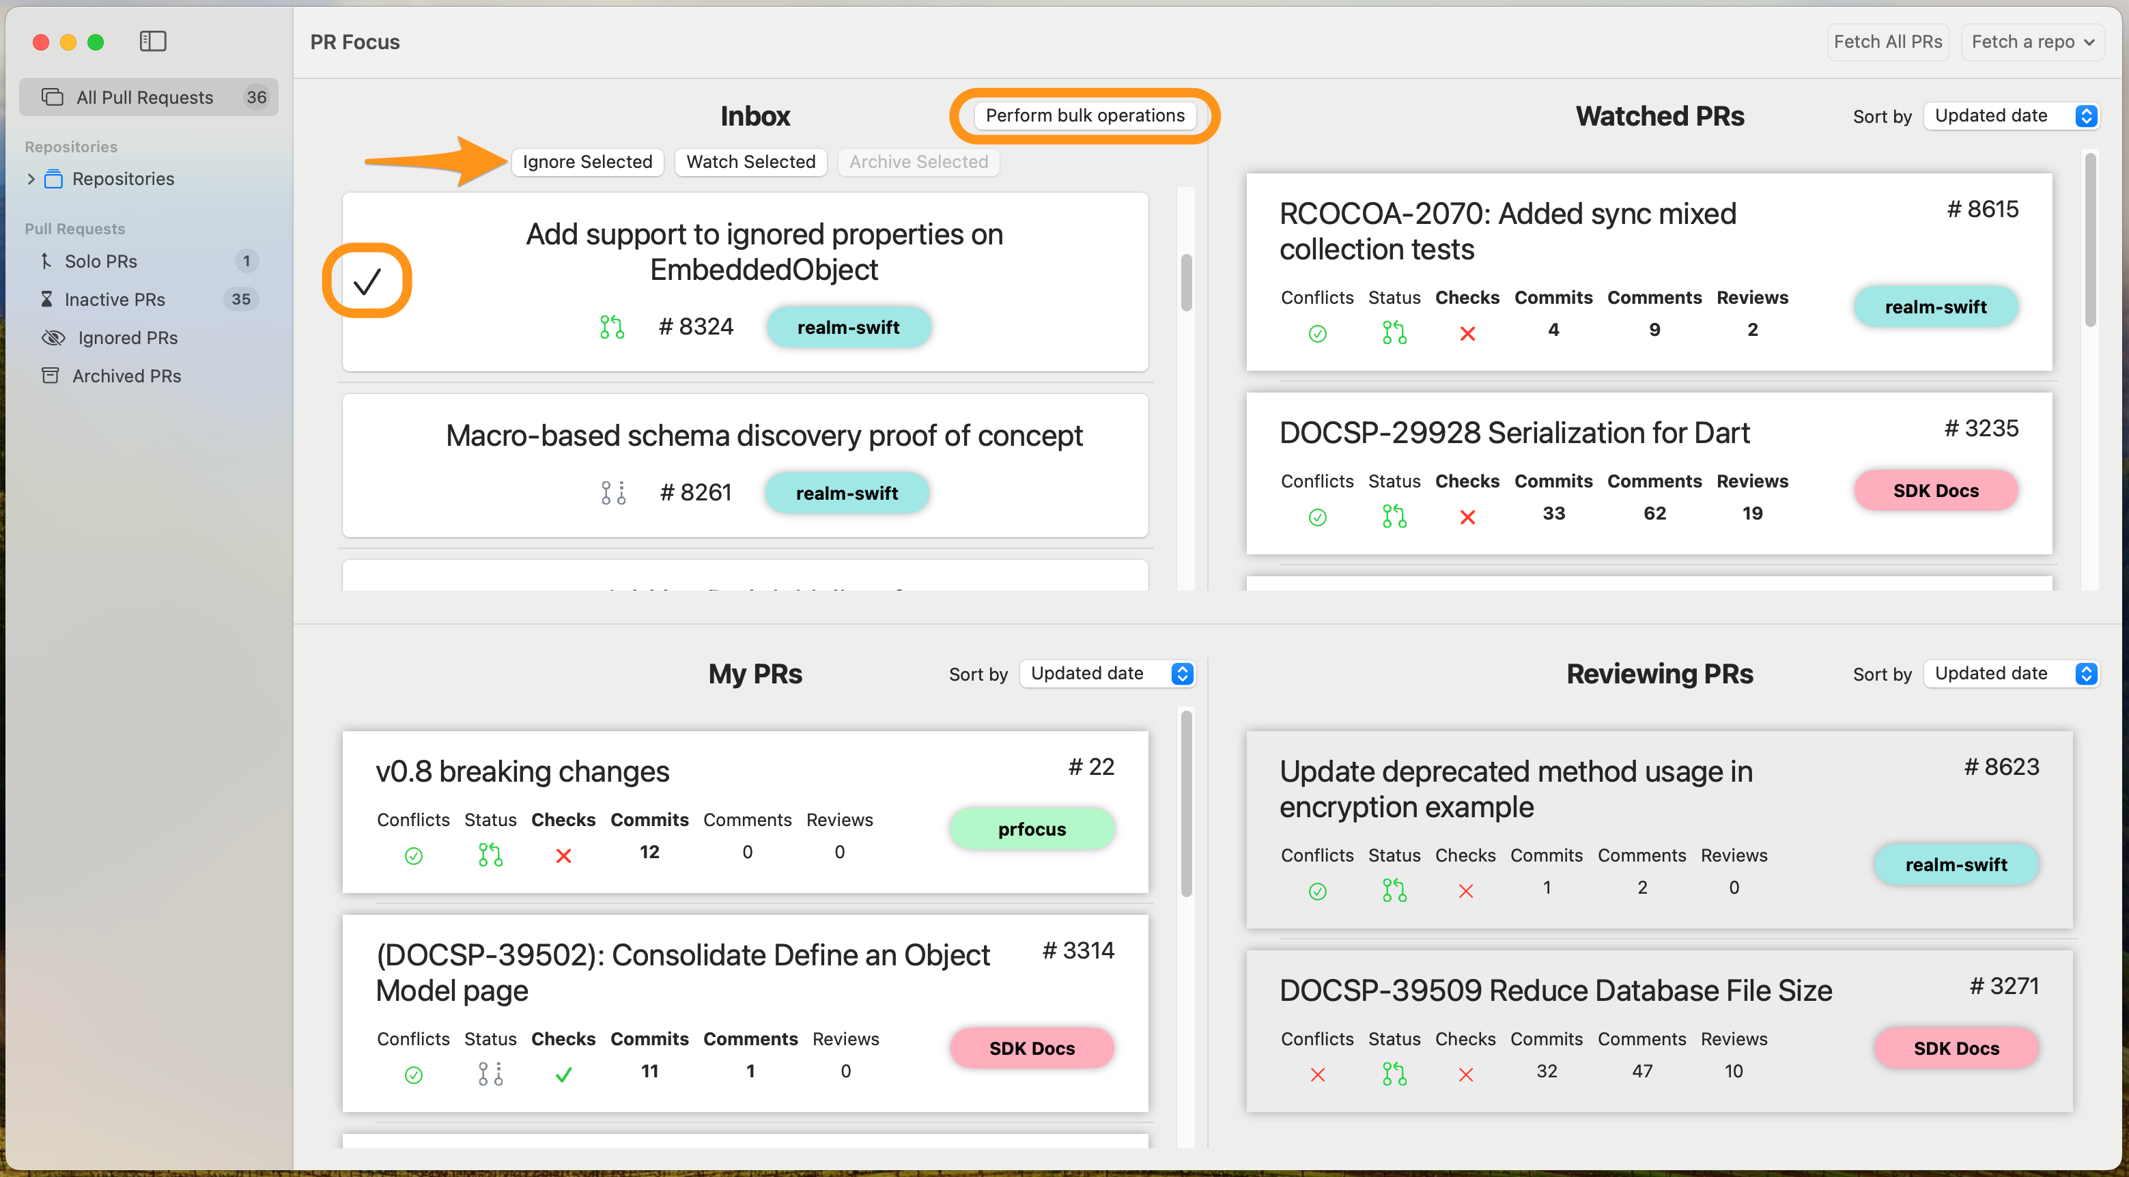Click realm-swift tag on PR #8615
This screenshot has height=1177, width=2129.
coord(1936,307)
